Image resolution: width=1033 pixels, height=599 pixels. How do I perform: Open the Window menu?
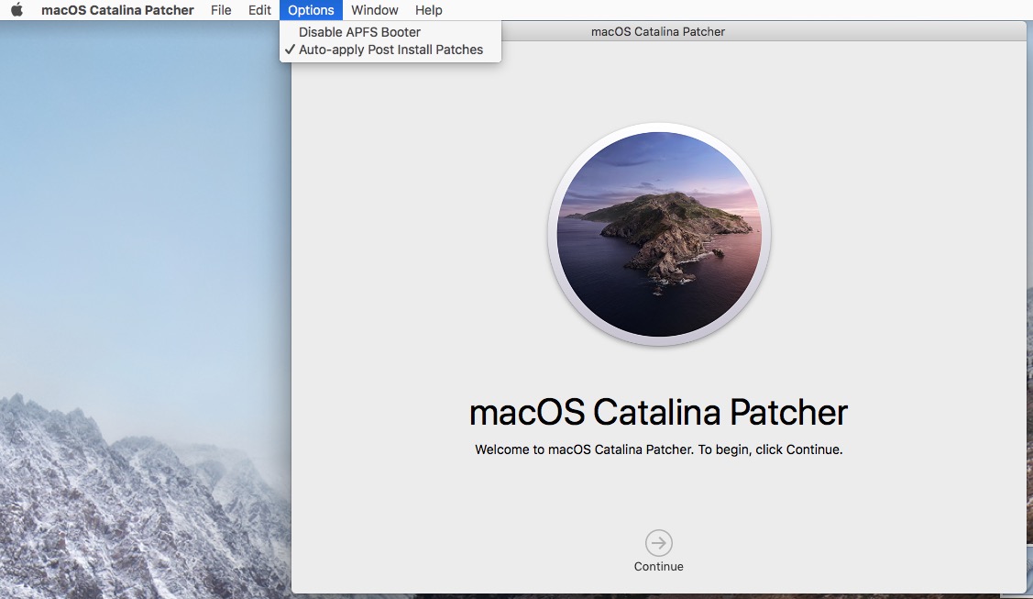coord(374,10)
